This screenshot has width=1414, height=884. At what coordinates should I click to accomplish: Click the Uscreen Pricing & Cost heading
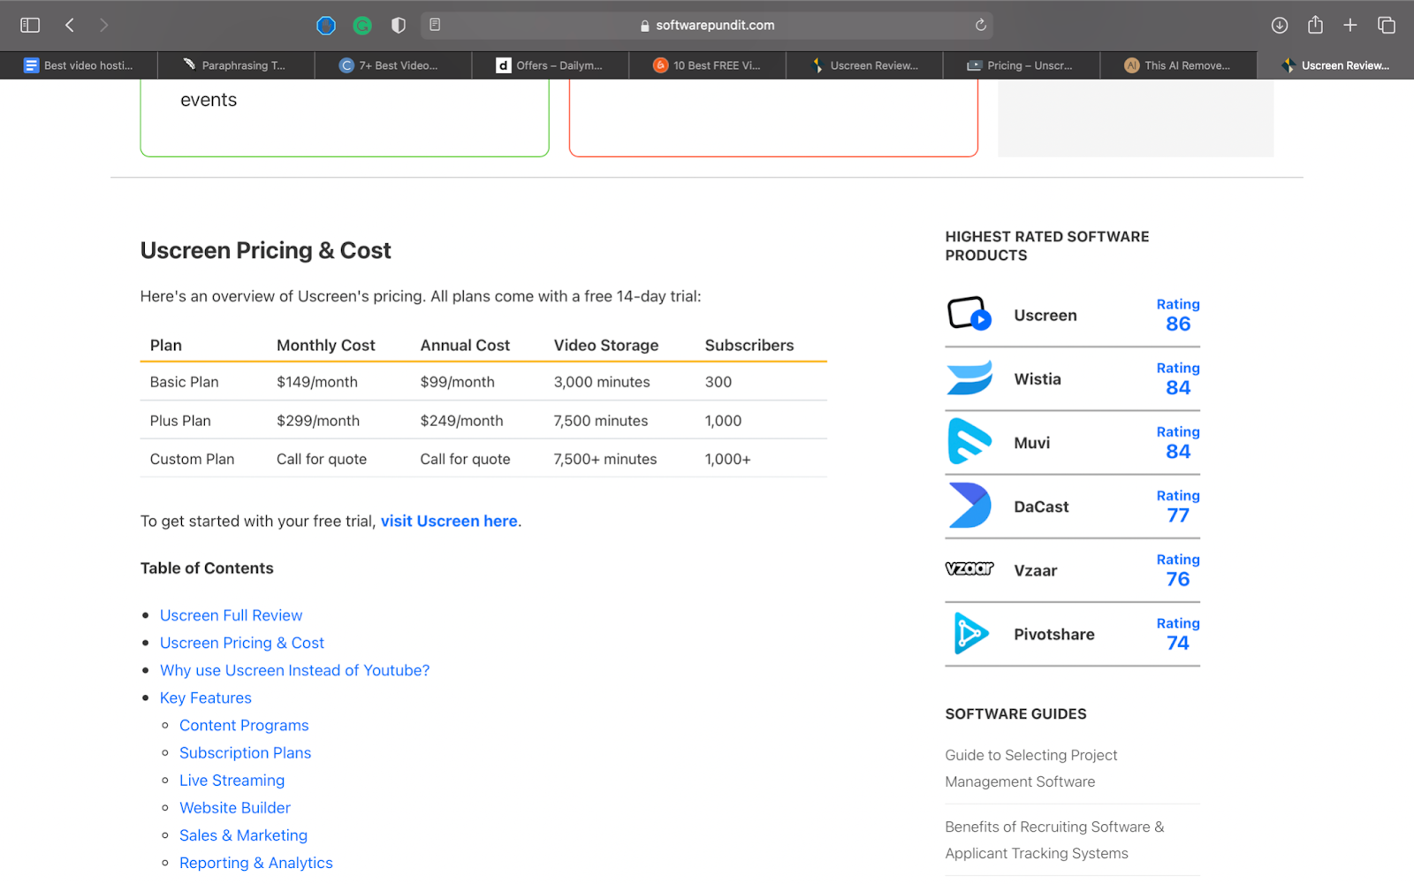pyautogui.click(x=265, y=250)
